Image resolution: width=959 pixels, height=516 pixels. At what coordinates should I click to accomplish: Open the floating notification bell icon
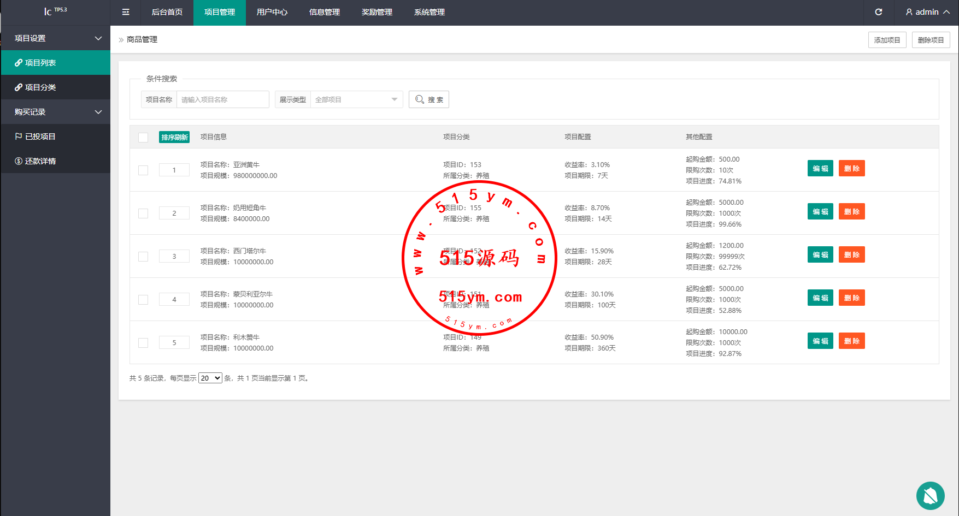pos(930,495)
